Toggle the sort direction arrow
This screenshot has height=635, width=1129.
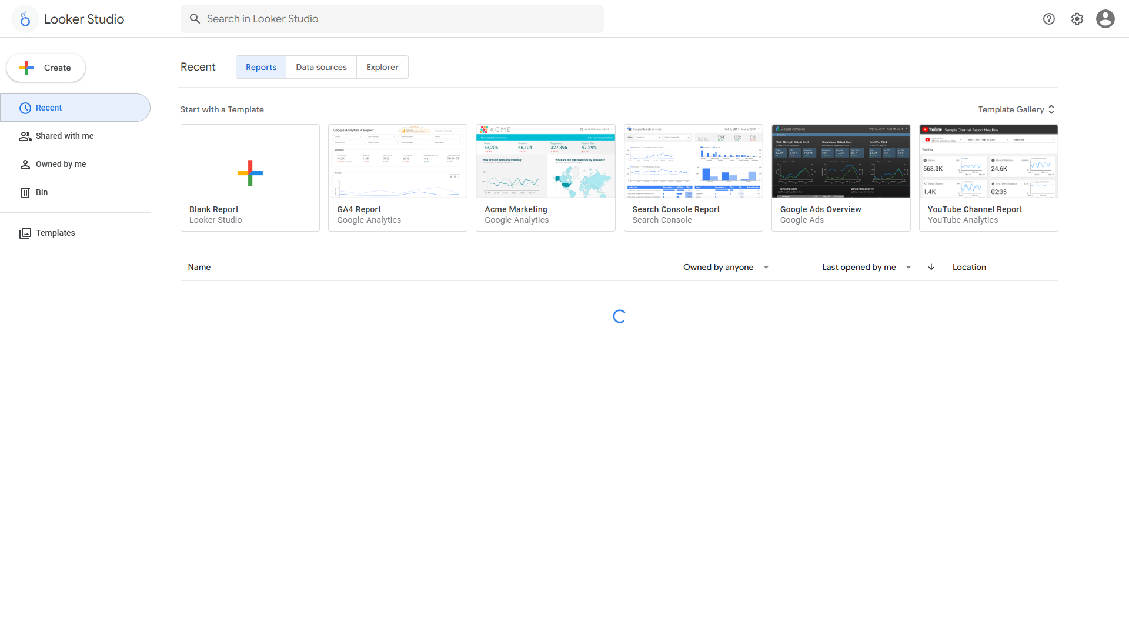click(931, 267)
